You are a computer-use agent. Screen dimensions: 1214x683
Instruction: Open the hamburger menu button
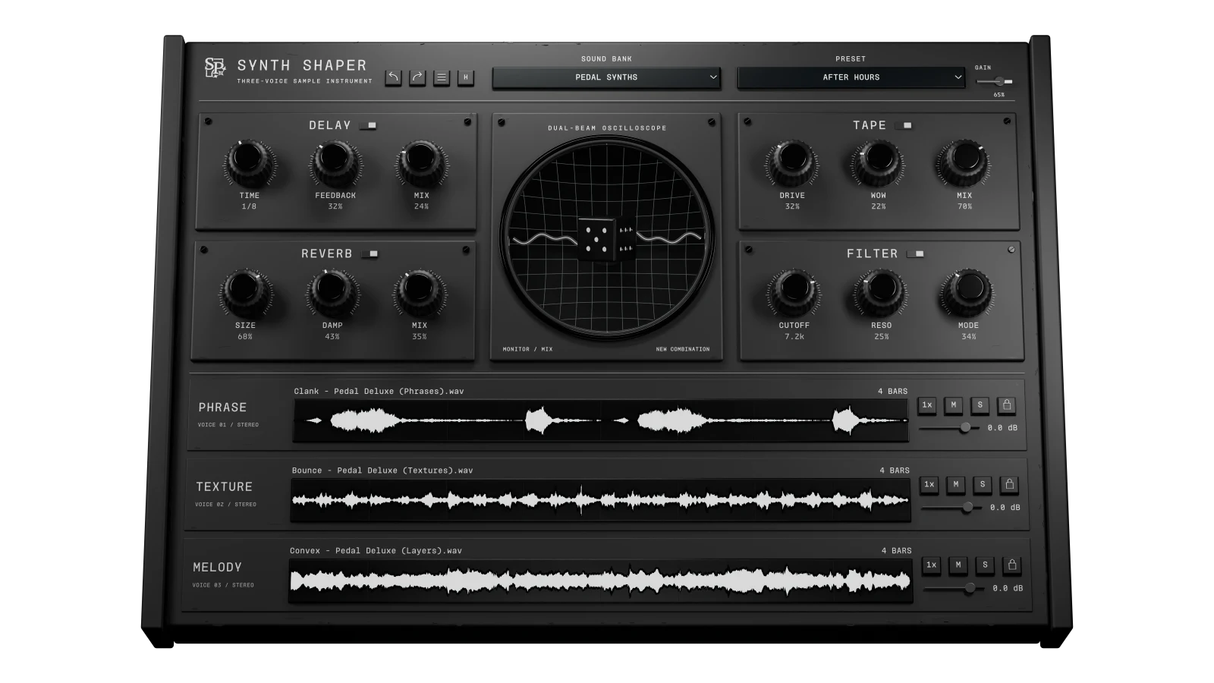point(442,77)
